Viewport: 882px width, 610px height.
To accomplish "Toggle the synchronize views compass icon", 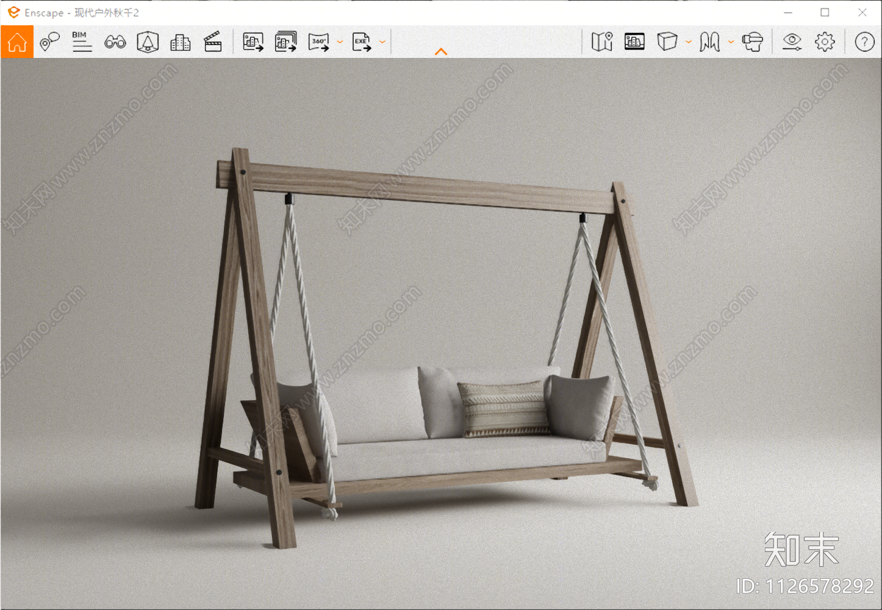I will point(148,42).
